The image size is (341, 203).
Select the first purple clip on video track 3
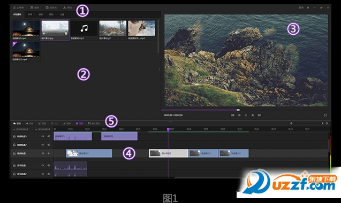(73, 136)
